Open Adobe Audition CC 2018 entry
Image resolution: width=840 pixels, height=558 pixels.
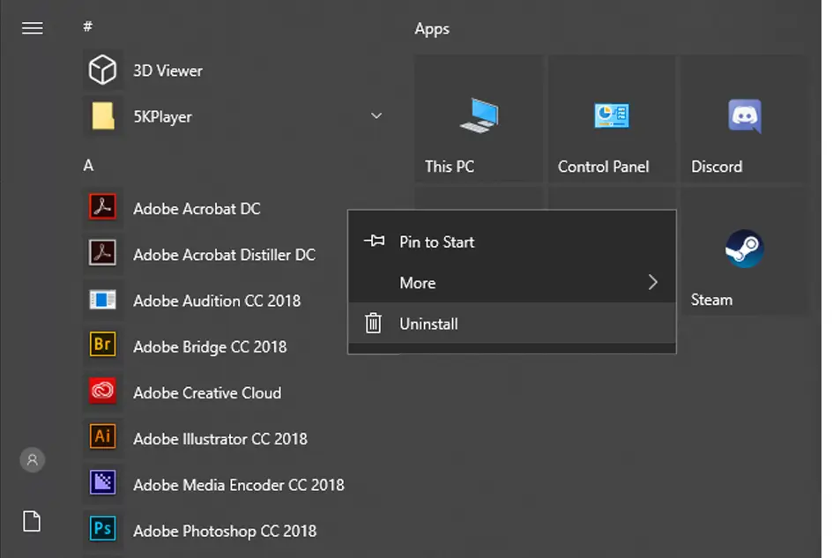[x=217, y=301]
